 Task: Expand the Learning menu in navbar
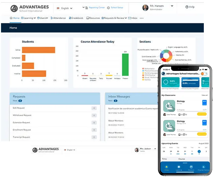(x=29, y=18)
